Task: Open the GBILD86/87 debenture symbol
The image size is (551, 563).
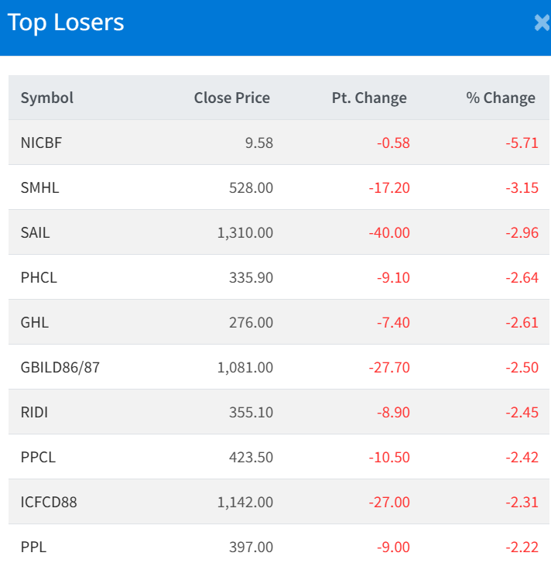Action: (60, 367)
